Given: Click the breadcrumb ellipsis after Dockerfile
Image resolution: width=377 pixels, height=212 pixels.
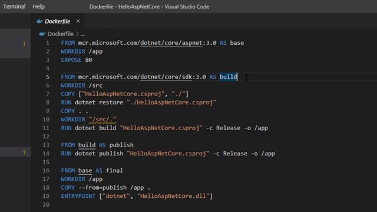Looking at the screenshot, I should (x=82, y=34).
